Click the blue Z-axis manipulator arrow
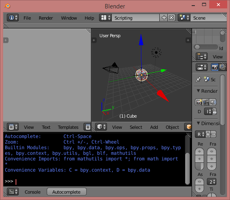The width and height of the screenshot is (230, 200). click(141, 40)
